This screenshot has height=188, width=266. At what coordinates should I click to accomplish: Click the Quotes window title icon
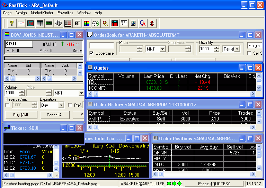coord(90,68)
